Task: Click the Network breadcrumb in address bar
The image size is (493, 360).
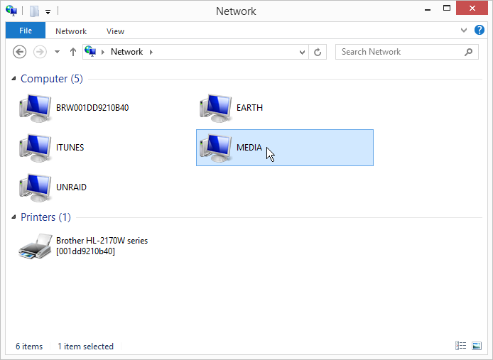Action: coord(126,52)
